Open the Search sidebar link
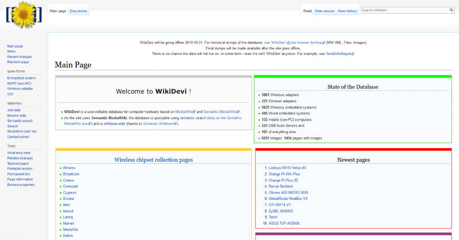The width and height of the screenshot is (459, 240). click(13, 126)
